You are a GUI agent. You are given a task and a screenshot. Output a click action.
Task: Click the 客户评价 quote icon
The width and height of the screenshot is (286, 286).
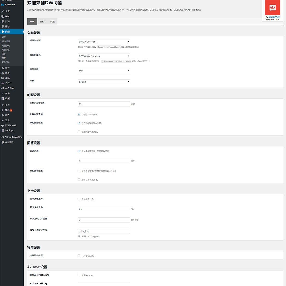point(3,88)
